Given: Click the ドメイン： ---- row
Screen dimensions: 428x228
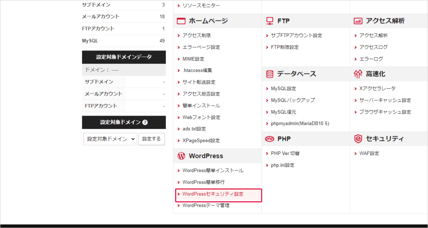Looking at the screenshot, I should 124,70.
